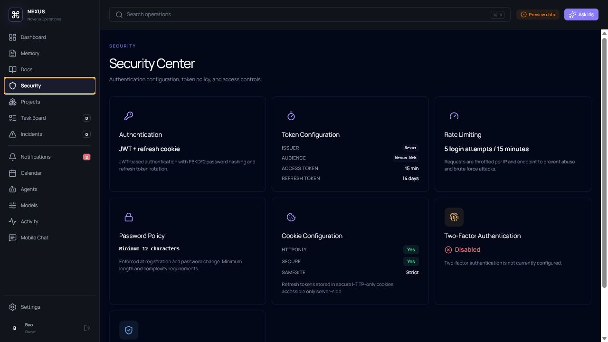The width and height of the screenshot is (608, 342).
Task: Click the Notifications bell icon
Action: coord(13,157)
